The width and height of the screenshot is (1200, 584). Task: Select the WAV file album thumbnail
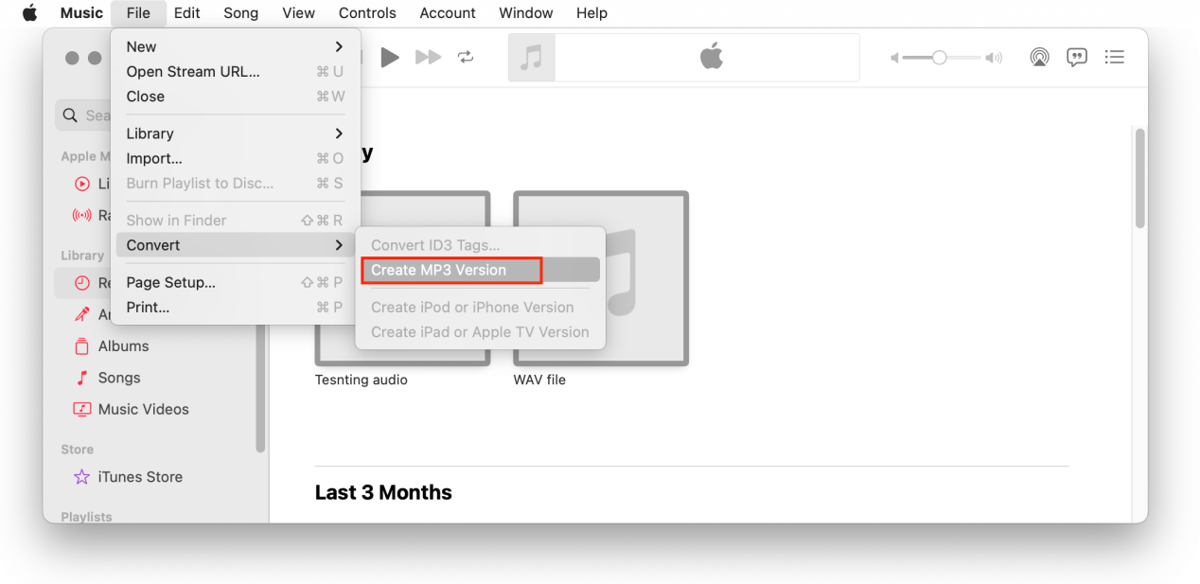tap(601, 278)
